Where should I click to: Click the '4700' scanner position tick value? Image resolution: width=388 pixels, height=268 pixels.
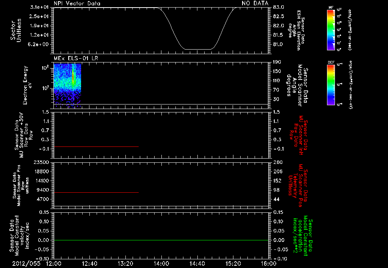click(x=43, y=199)
